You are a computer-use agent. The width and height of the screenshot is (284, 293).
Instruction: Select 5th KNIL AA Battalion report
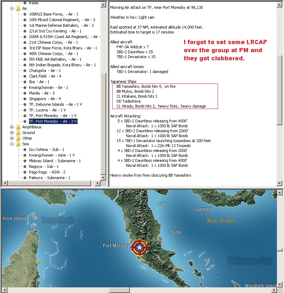pyautogui.click(x=55, y=59)
